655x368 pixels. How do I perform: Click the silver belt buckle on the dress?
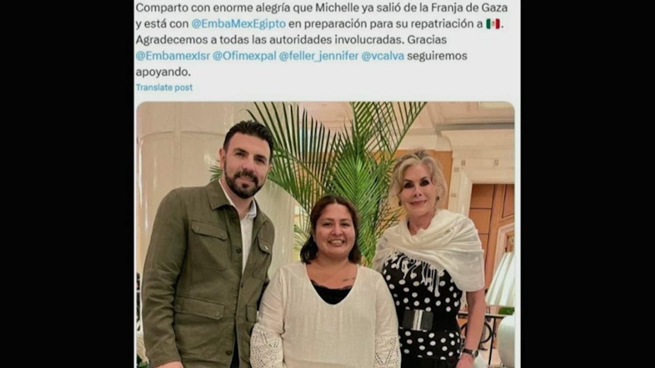pyautogui.click(x=418, y=320)
